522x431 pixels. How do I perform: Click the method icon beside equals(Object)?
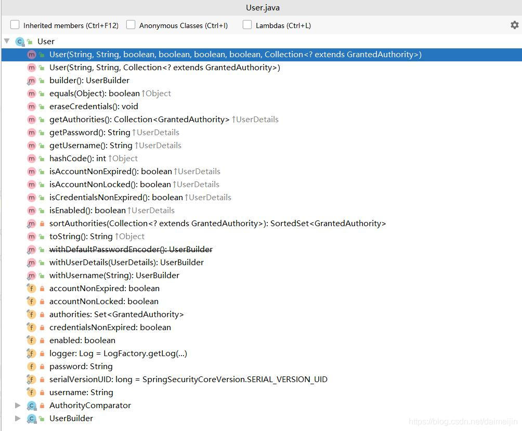[31, 94]
